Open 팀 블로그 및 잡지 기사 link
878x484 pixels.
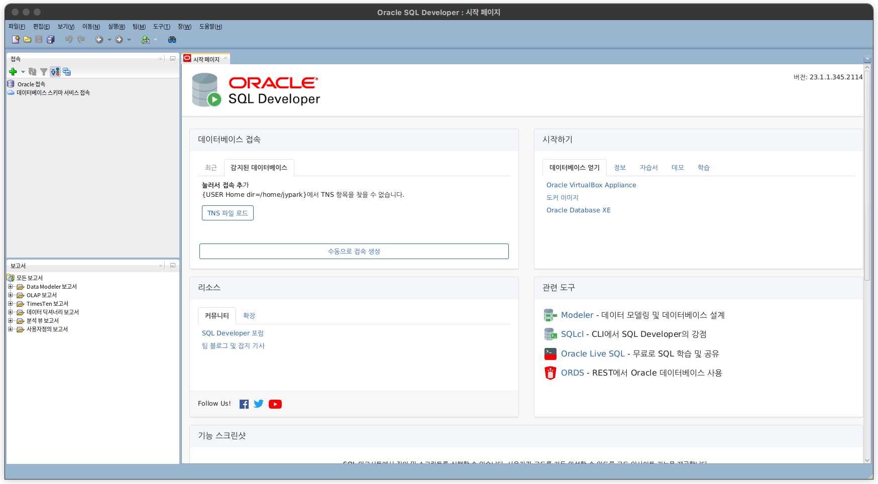click(x=233, y=346)
